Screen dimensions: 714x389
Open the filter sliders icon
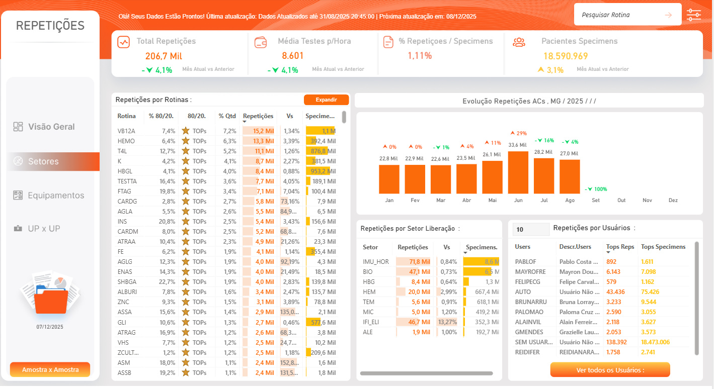pyautogui.click(x=693, y=15)
